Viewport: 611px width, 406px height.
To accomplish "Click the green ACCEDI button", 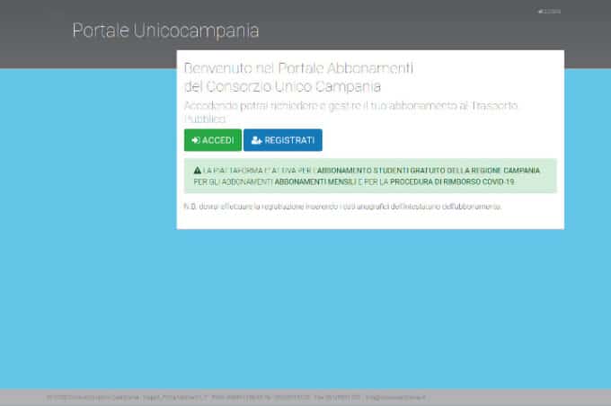I will click(x=212, y=140).
